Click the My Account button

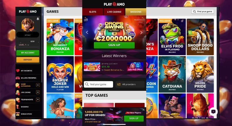click(28, 53)
